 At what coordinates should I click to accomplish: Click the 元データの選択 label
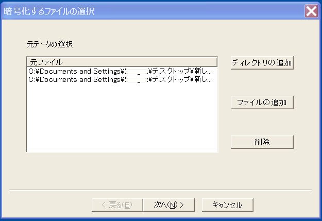49,44
